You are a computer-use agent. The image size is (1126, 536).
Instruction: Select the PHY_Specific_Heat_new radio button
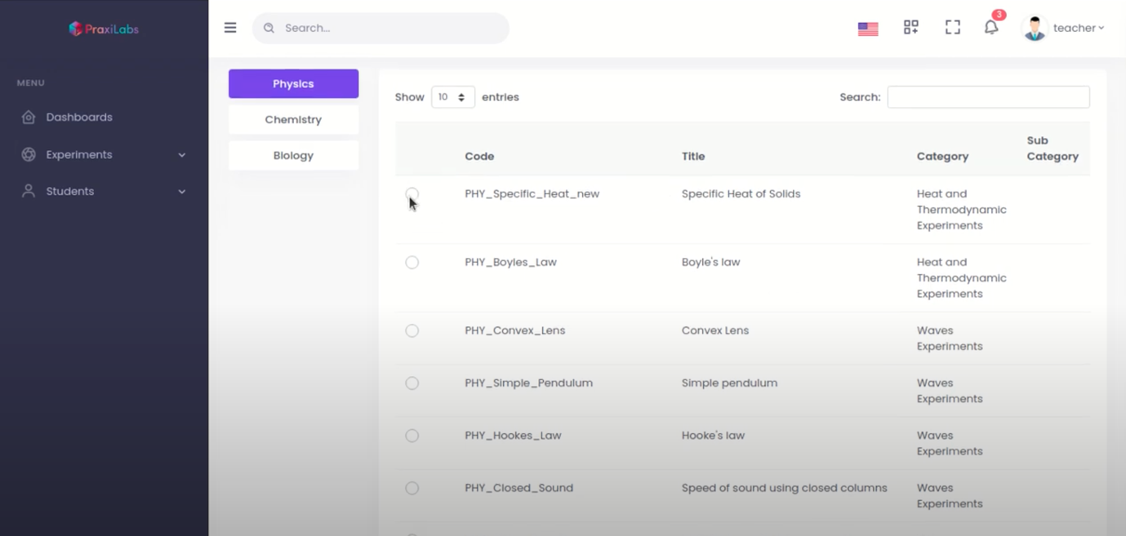412,194
